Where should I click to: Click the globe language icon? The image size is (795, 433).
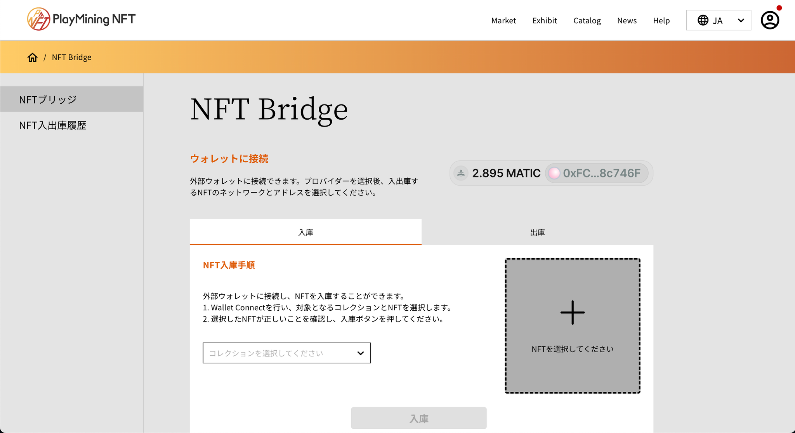pyautogui.click(x=703, y=20)
